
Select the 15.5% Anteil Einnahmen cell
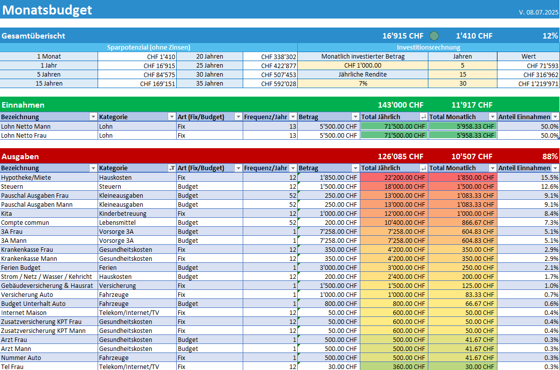coord(528,178)
